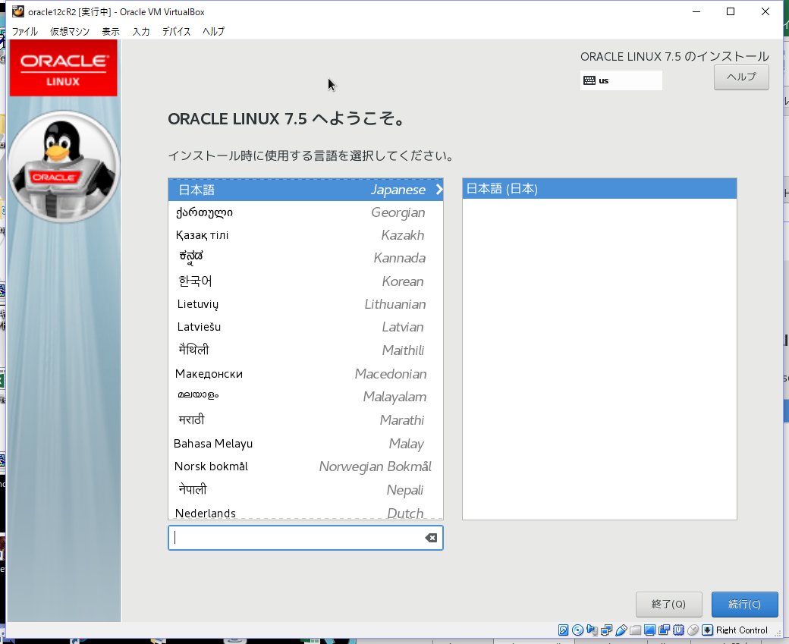Clear the language search box with the X icon
The width and height of the screenshot is (789, 644).
click(x=431, y=537)
